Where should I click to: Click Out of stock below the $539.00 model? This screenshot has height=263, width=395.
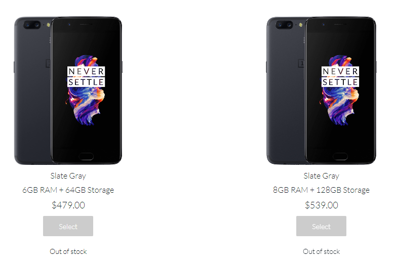click(321, 251)
